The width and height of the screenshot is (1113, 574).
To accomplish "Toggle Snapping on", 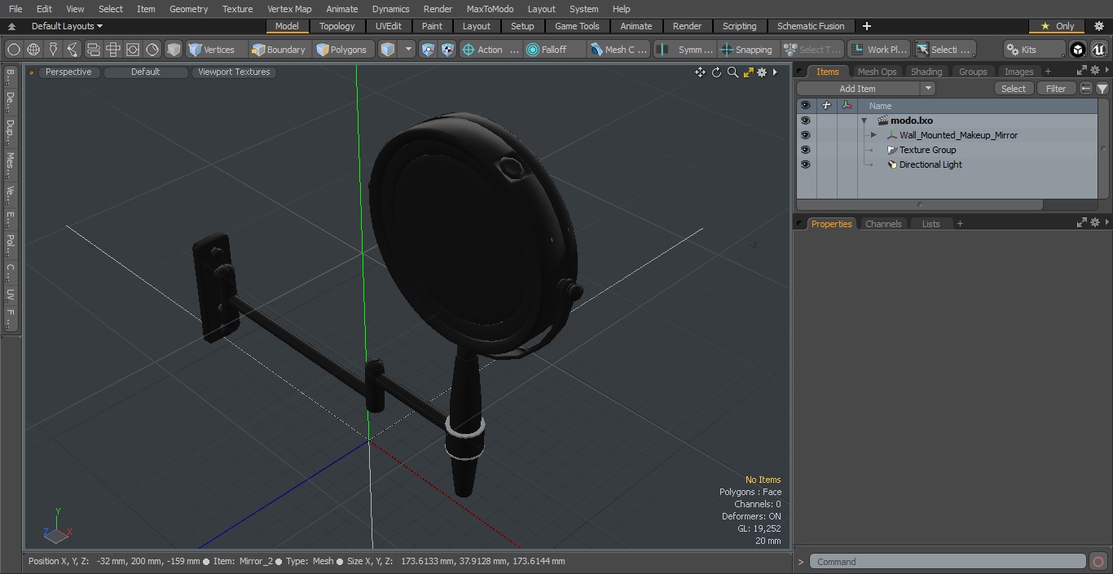I will (x=747, y=50).
